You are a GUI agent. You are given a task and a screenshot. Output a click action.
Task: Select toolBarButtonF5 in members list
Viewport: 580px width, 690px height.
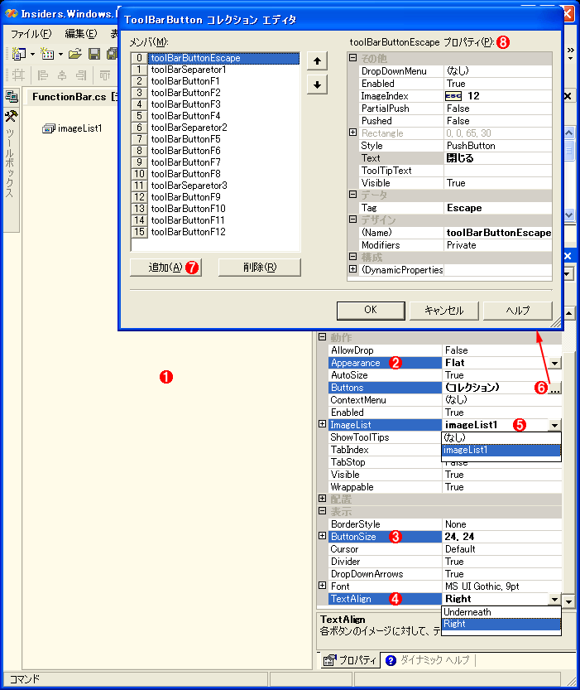click(x=223, y=139)
